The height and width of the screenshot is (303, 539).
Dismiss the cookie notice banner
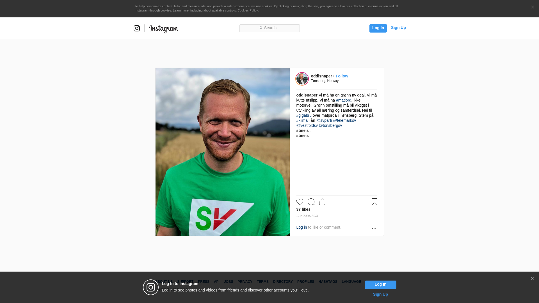532,7
